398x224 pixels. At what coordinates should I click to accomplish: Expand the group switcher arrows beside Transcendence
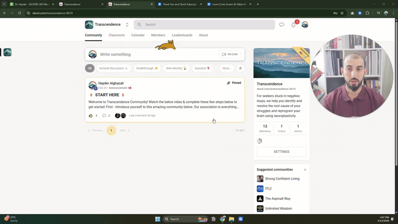(127, 24)
